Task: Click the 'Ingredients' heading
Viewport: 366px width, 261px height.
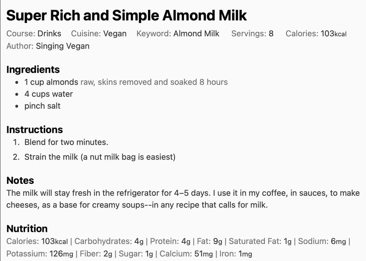Action: (33, 70)
